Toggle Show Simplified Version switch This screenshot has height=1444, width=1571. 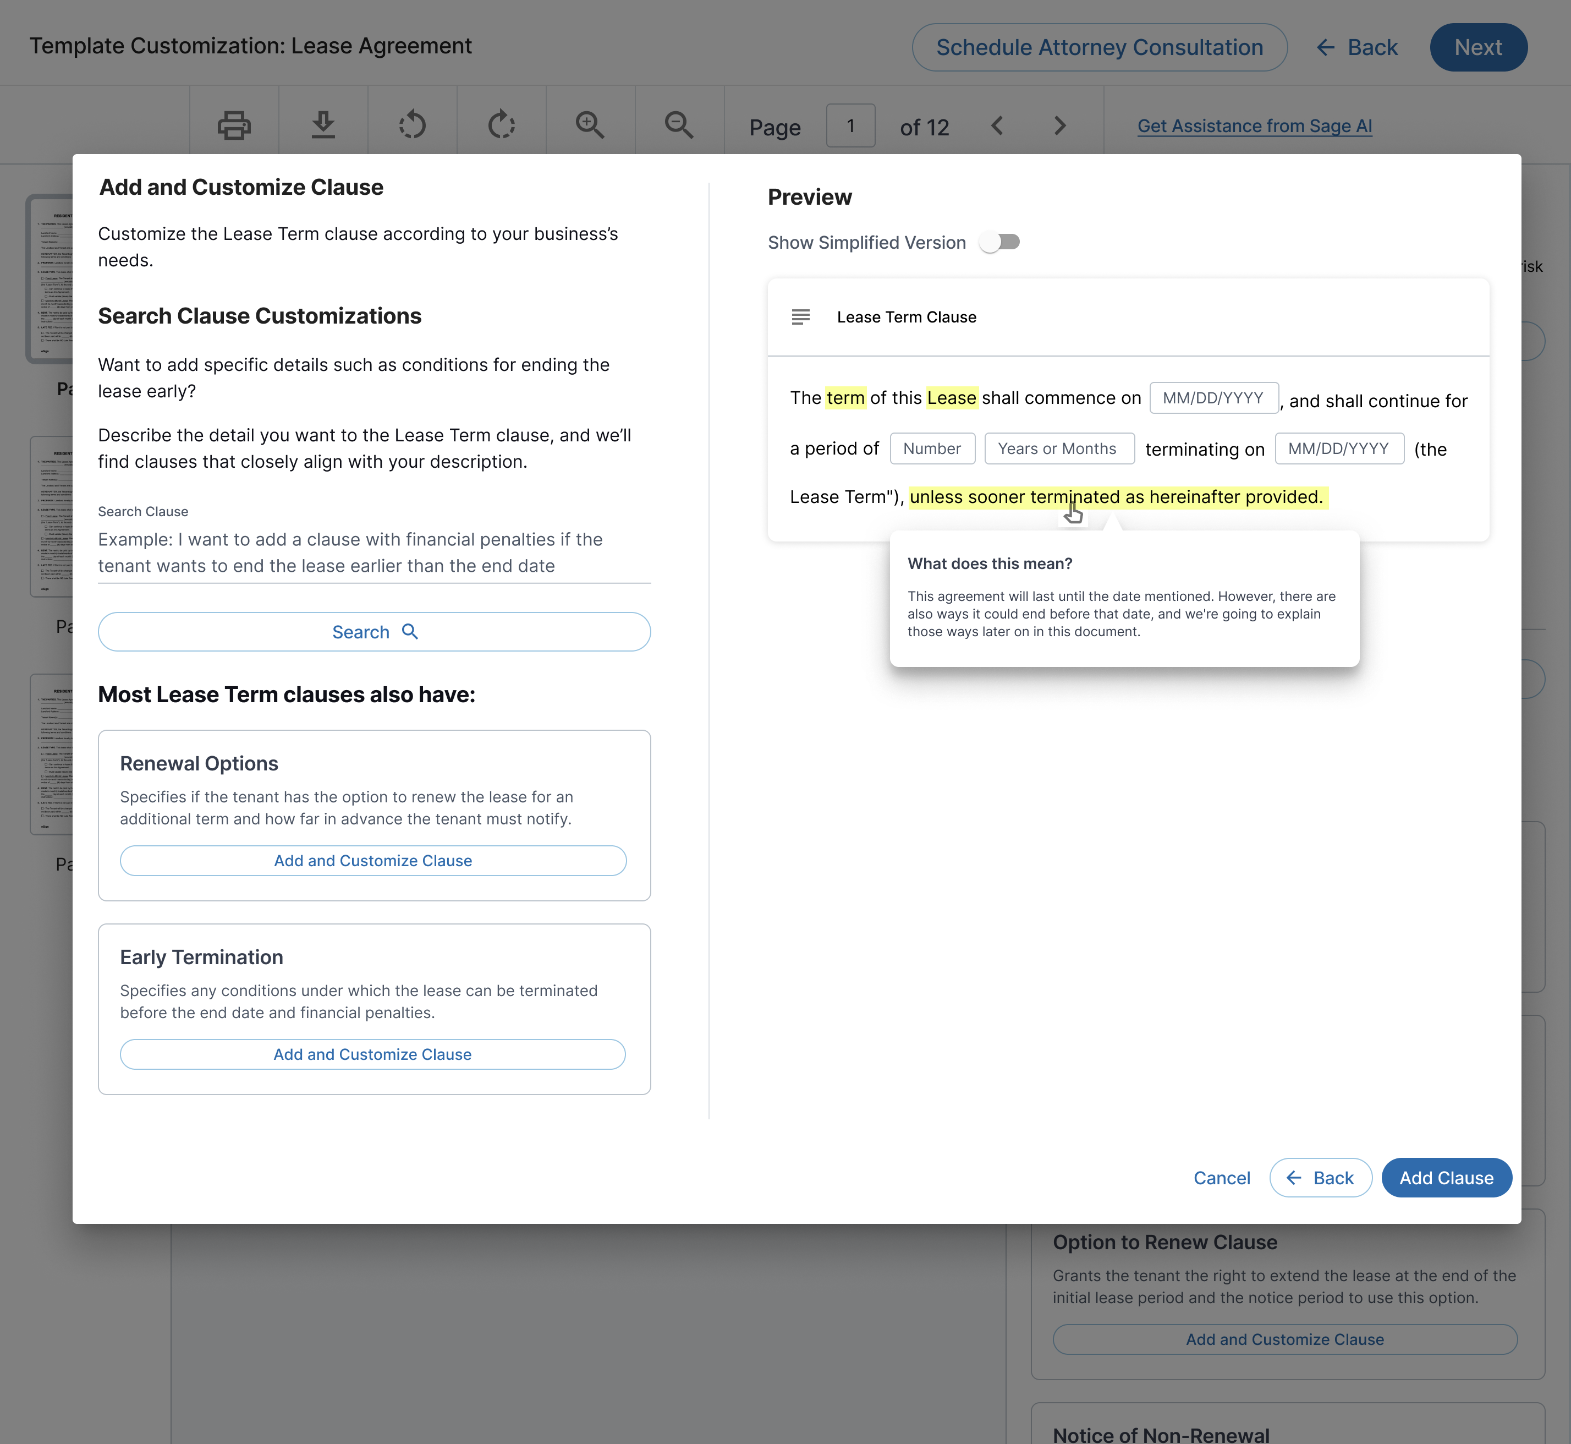tap(1000, 242)
